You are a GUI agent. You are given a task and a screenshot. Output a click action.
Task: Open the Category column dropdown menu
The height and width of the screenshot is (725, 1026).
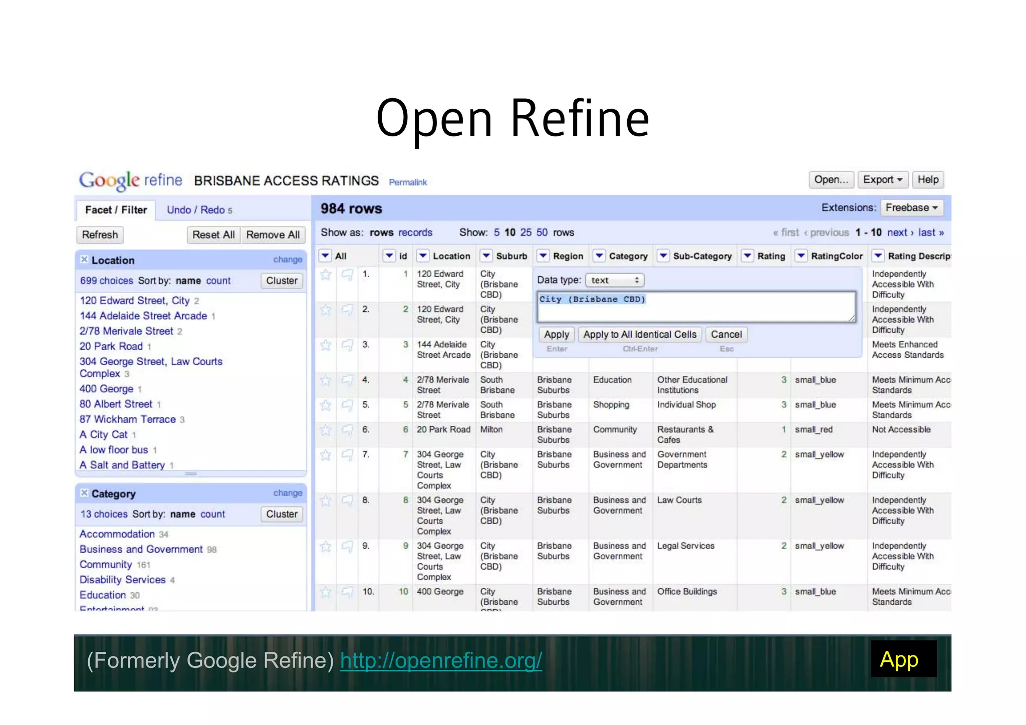(x=599, y=256)
